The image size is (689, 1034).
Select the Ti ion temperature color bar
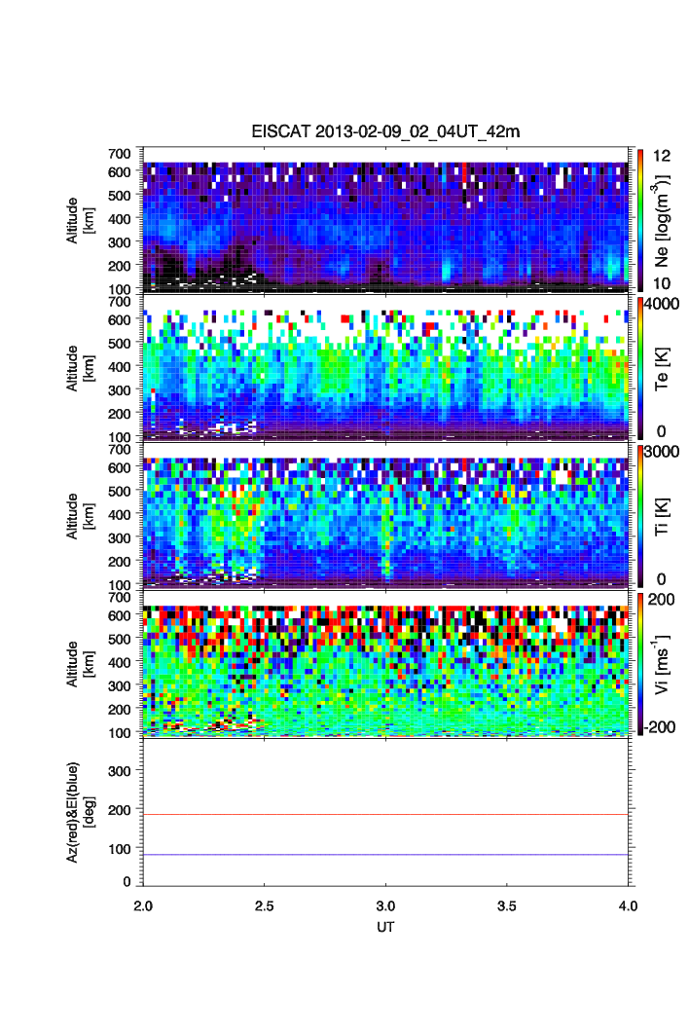click(x=640, y=516)
